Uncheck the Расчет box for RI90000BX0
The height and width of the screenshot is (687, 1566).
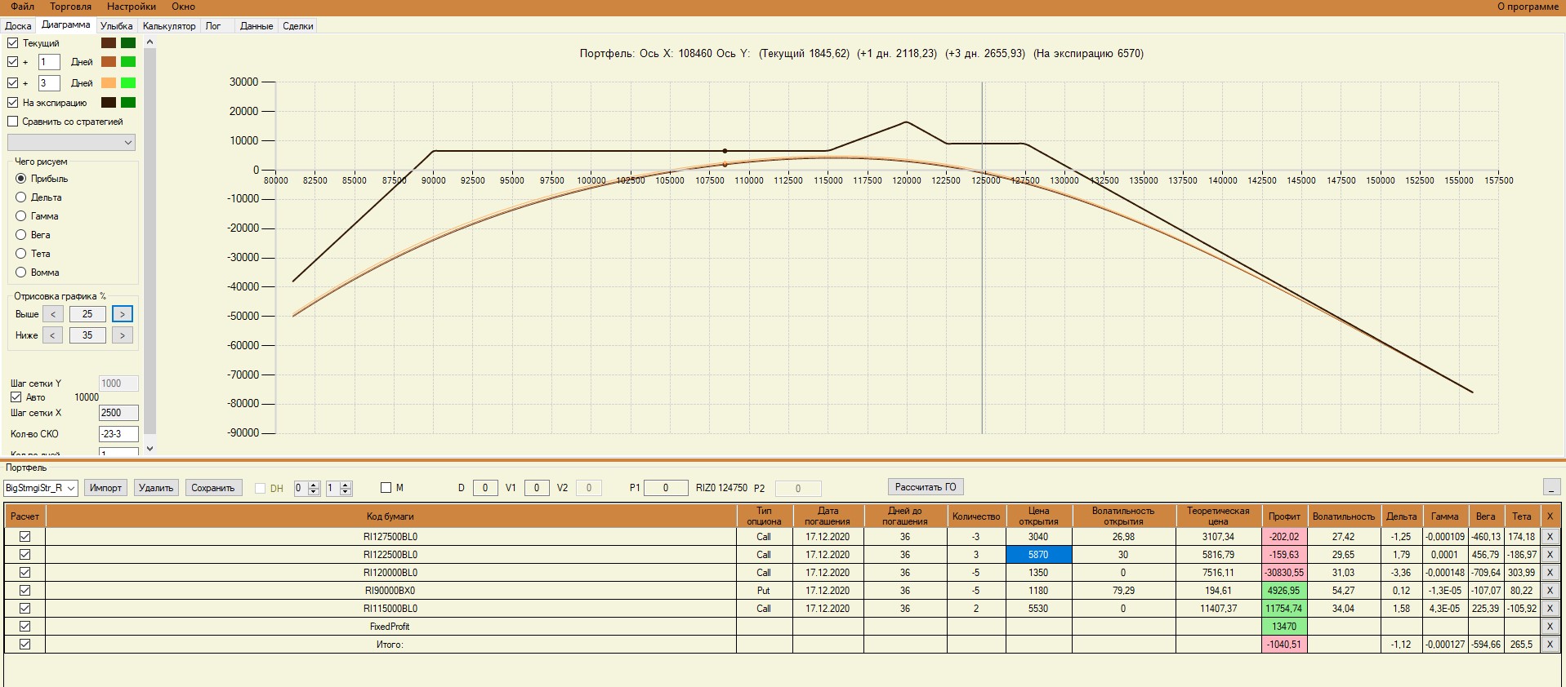[25, 591]
